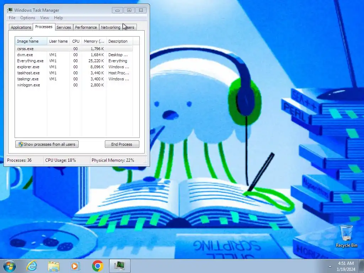
Task: Switch to the Networking tab
Action: click(x=111, y=27)
